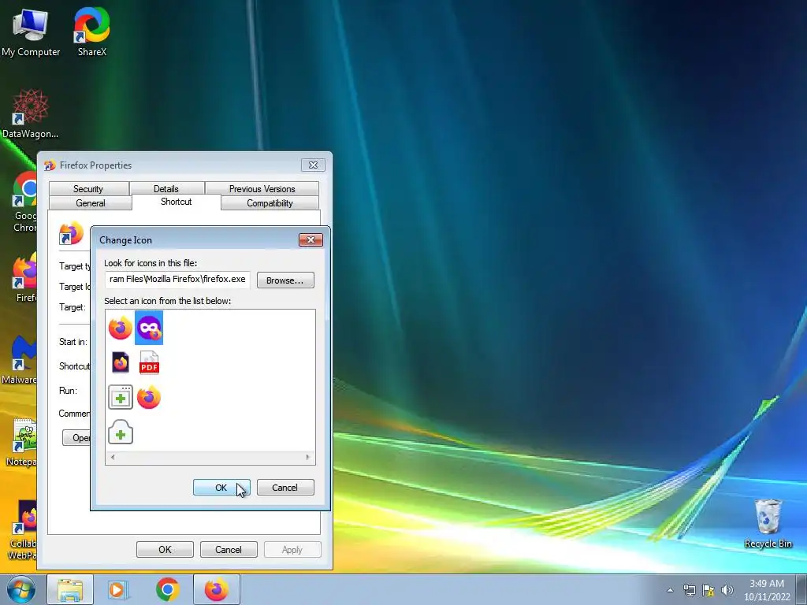
Task: Open Chrome from the taskbar
Action: (167, 589)
